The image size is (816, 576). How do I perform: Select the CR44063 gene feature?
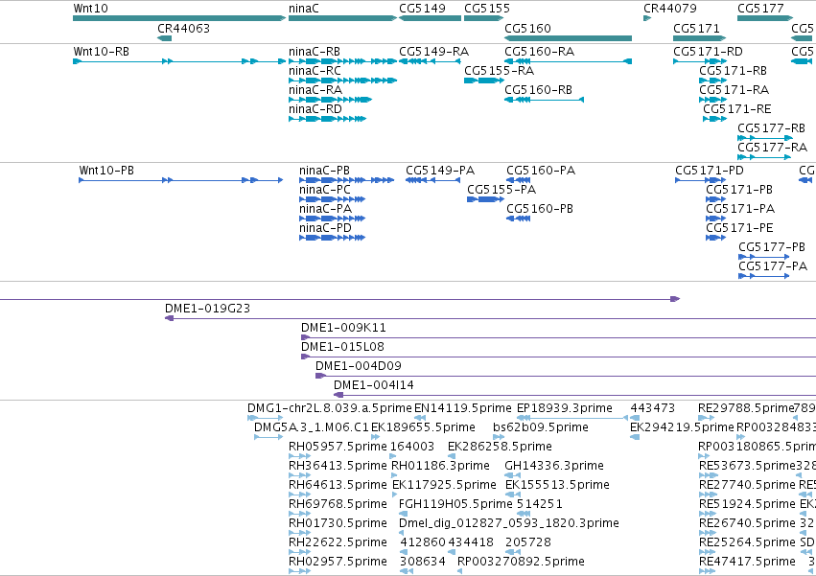click(165, 38)
